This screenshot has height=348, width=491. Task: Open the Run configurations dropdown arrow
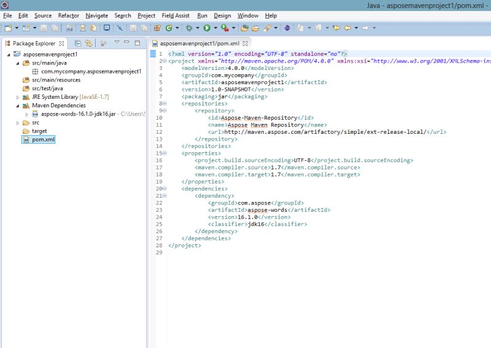(215, 28)
